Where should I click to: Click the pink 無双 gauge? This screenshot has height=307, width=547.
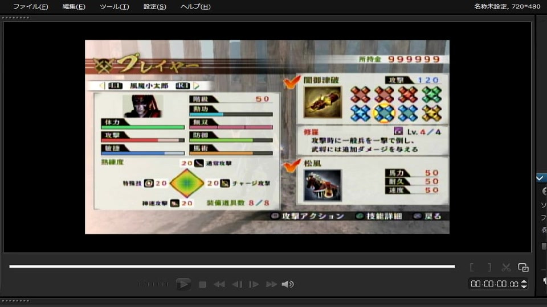[x=231, y=127]
